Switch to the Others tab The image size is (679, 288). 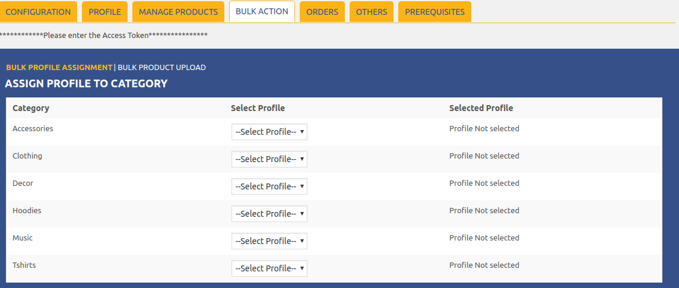coord(372,12)
